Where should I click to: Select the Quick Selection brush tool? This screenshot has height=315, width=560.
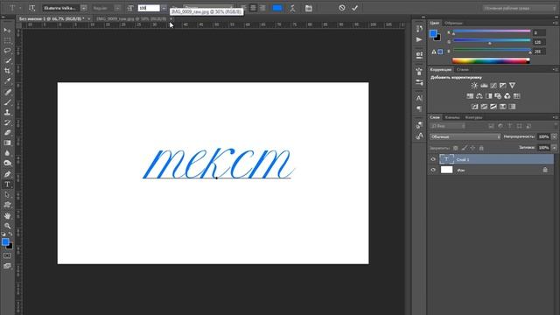[x=7, y=60]
